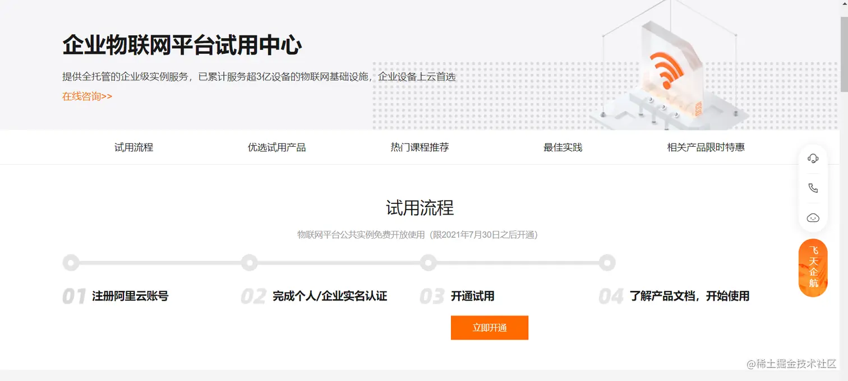Select step 02 完成个人/企业实名认证 text
848x381 pixels.
coord(330,296)
